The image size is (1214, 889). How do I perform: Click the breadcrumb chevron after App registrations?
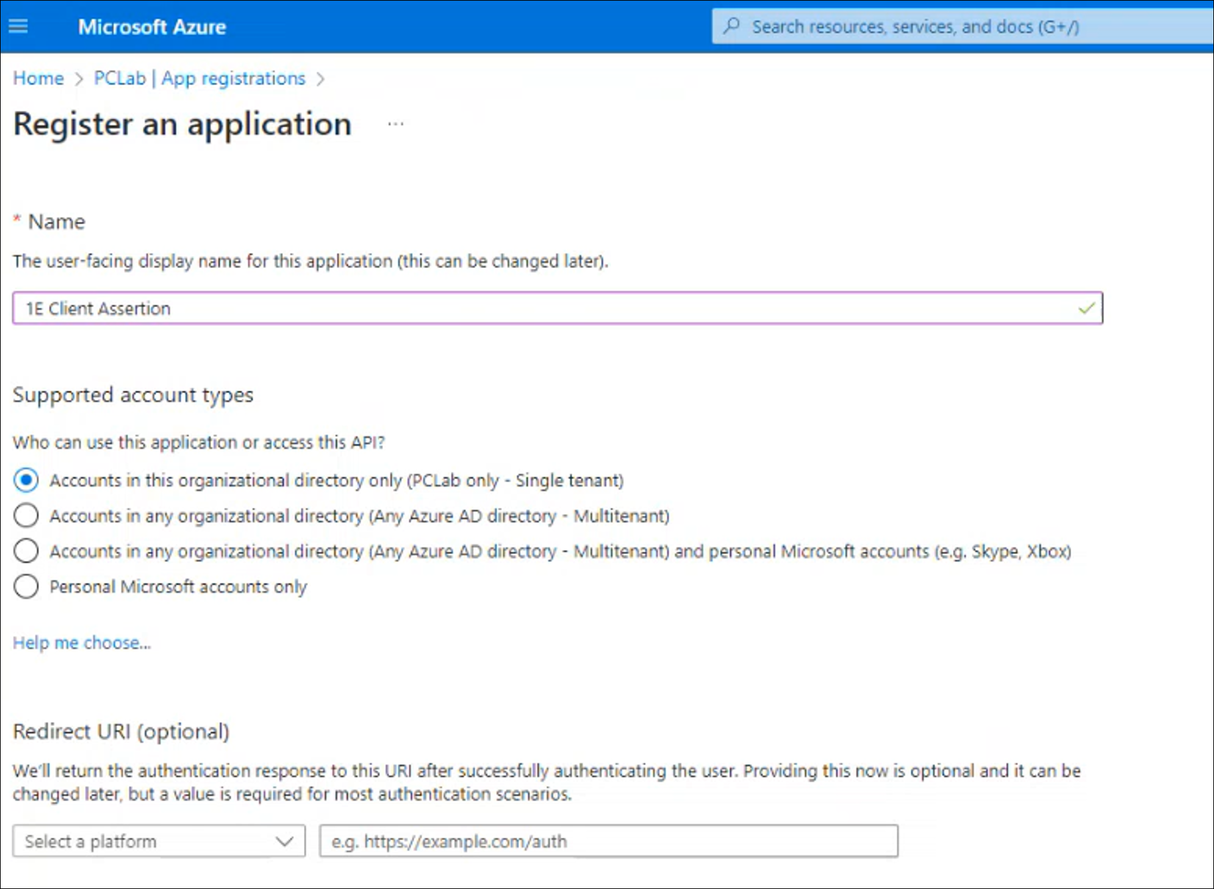pyautogui.click(x=321, y=79)
